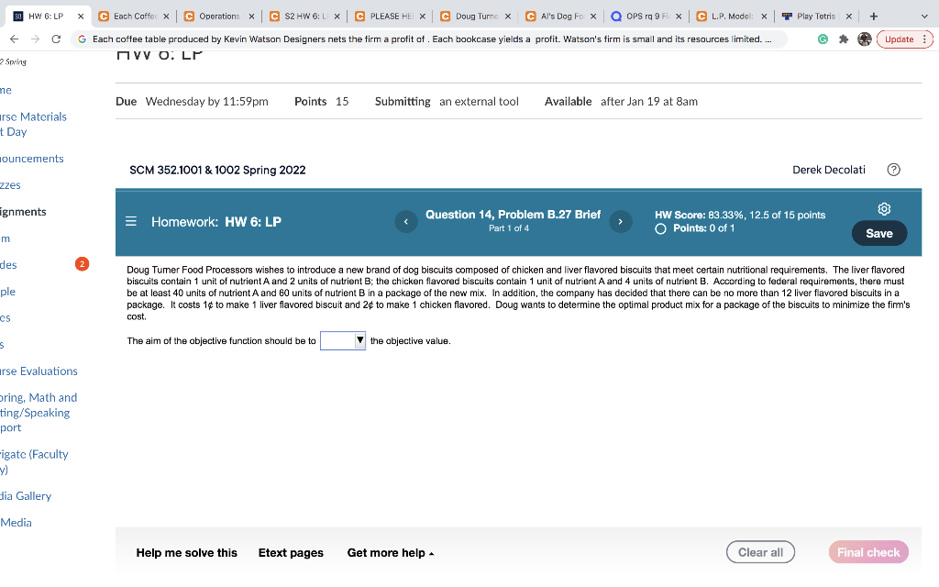Close the Operations tab
The width and height of the screenshot is (939, 587).
pos(251,17)
